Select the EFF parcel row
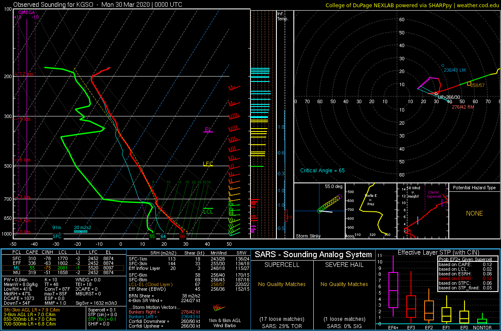Image resolution: width=501 pixels, height=331 pixels. (x=63, y=263)
